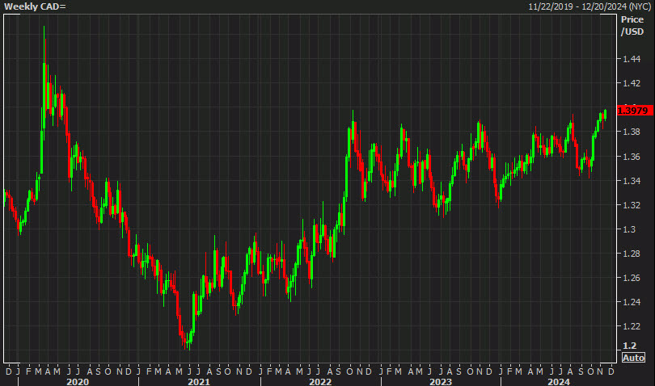Screen dimensions: 655x386
Task: Select the red 1.3979 last price tag
Action: point(635,111)
